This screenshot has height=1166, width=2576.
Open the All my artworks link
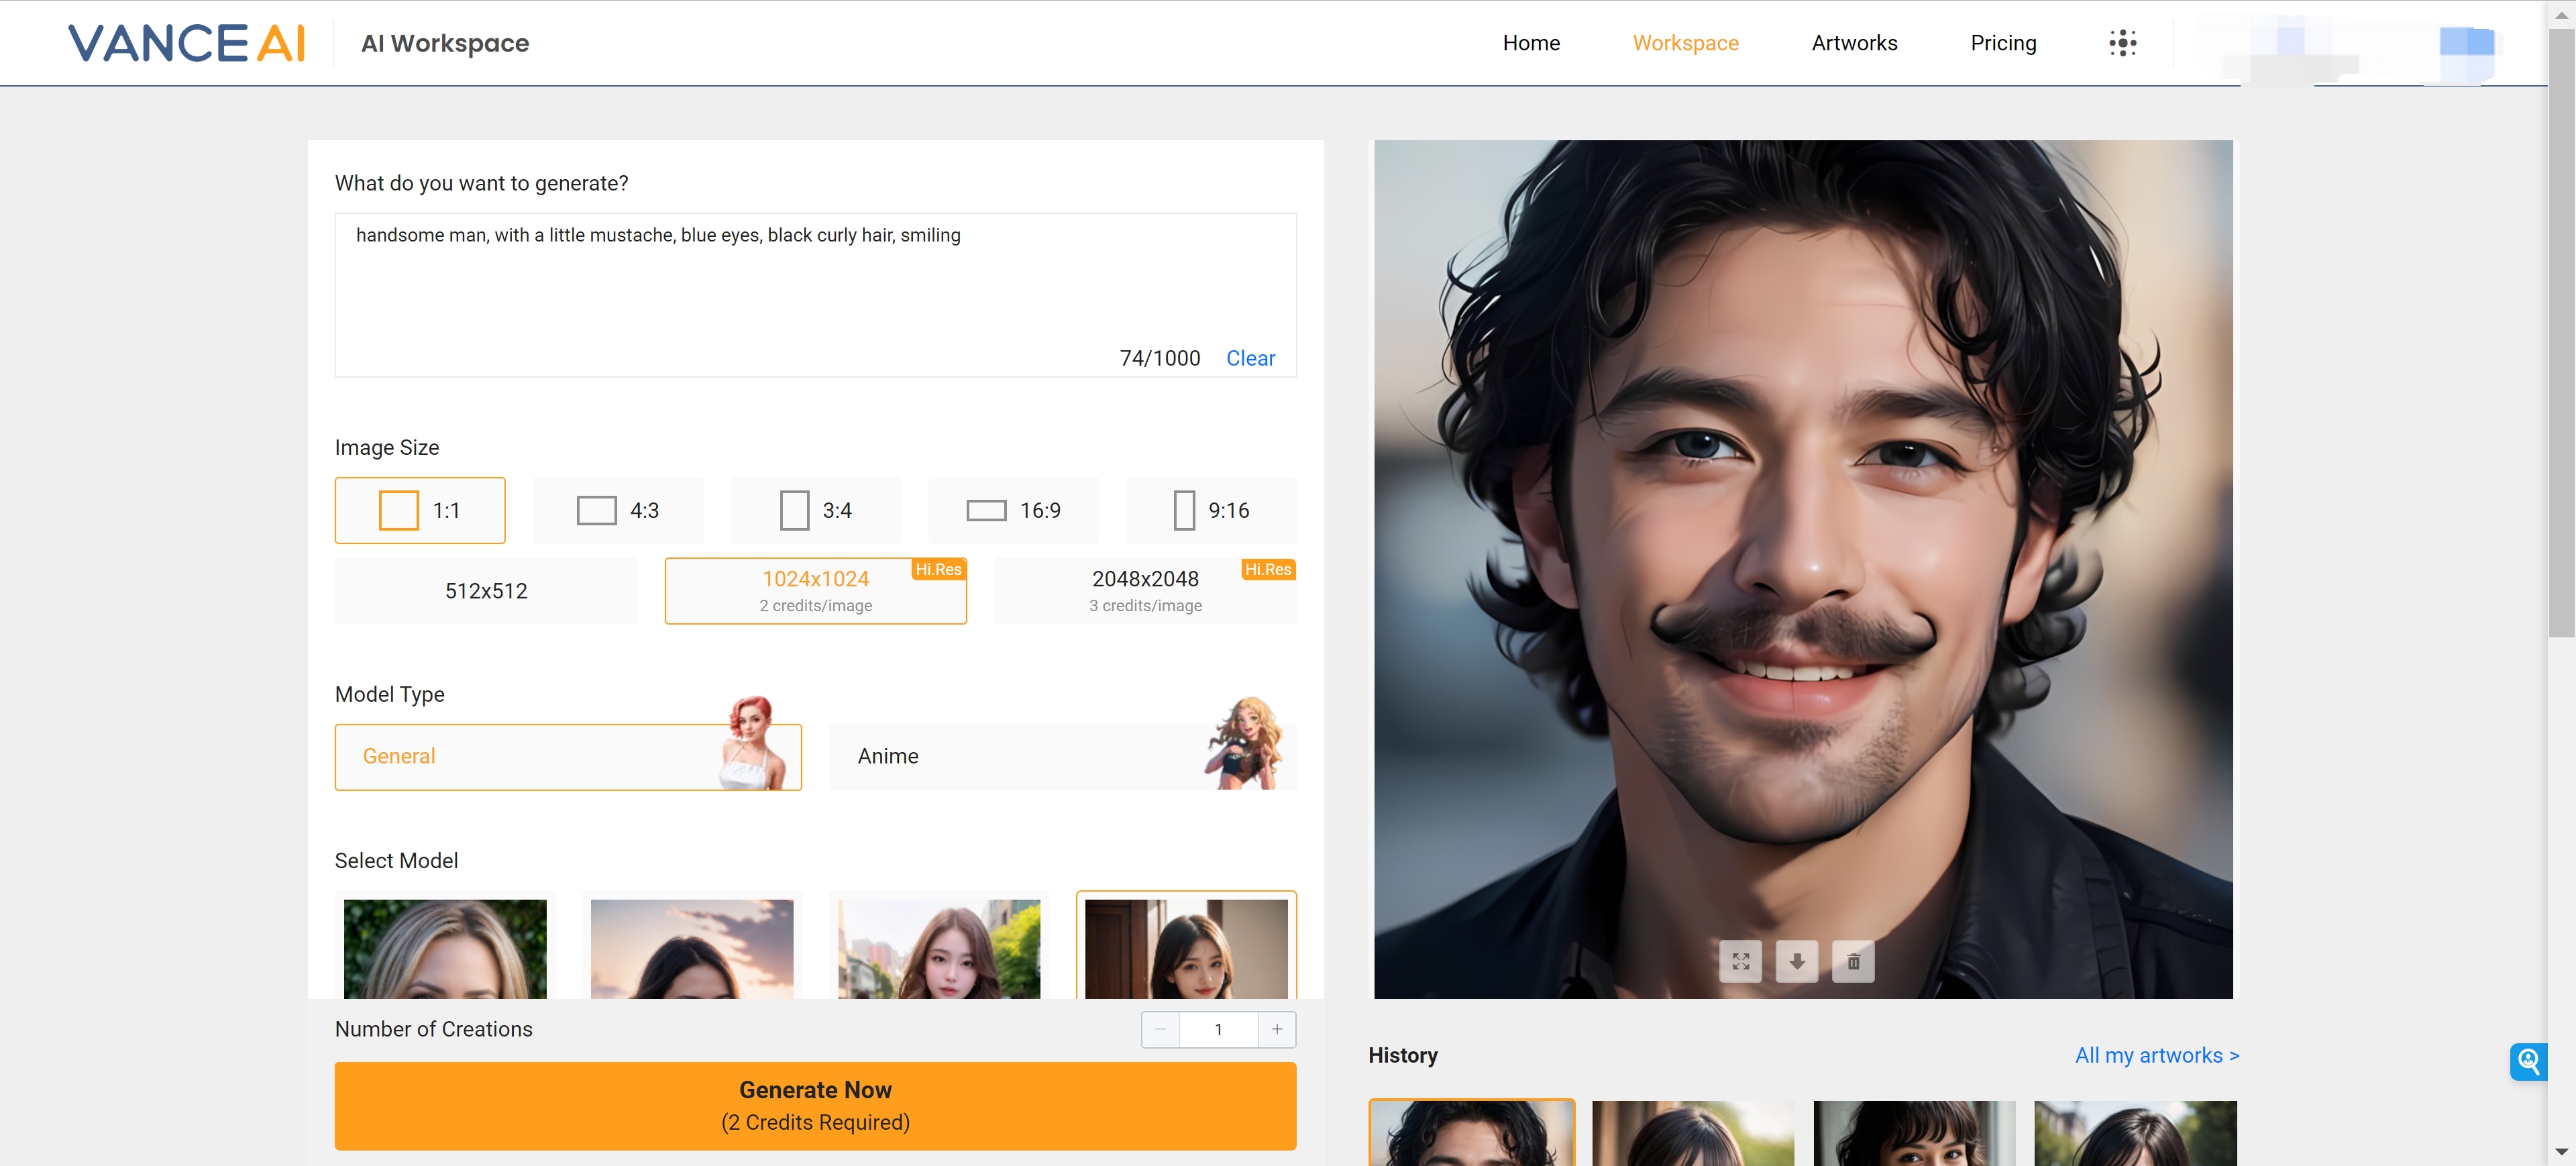pos(2156,1055)
